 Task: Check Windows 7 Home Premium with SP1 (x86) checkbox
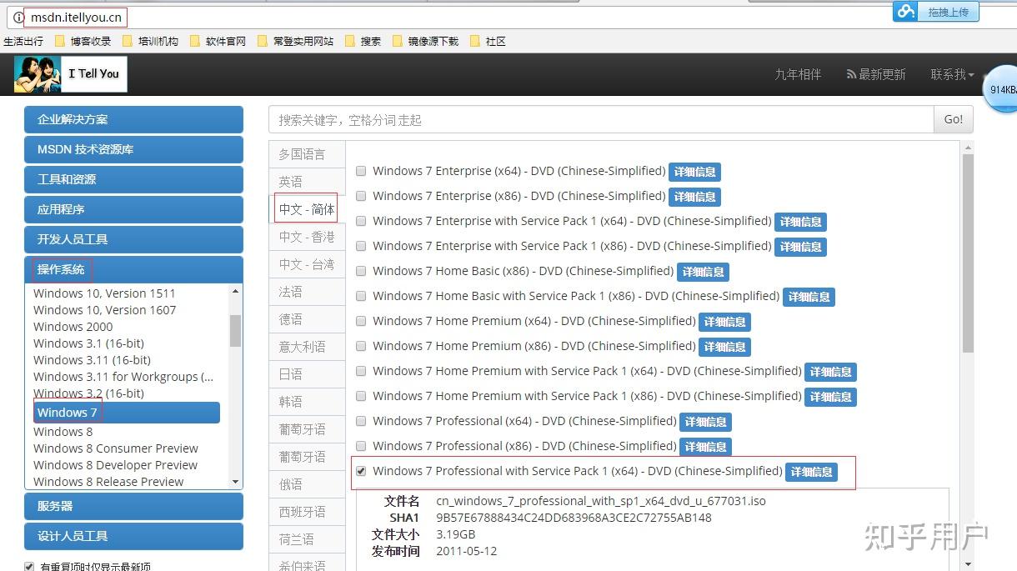(361, 396)
